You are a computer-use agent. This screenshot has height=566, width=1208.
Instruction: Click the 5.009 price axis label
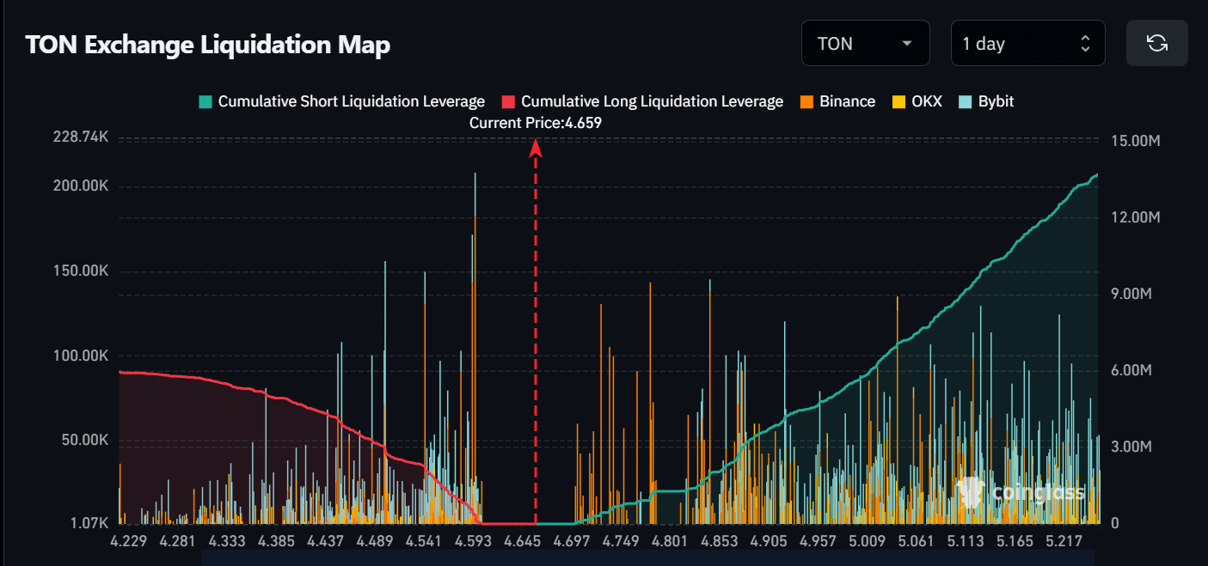pyautogui.click(x=866, y=541)
